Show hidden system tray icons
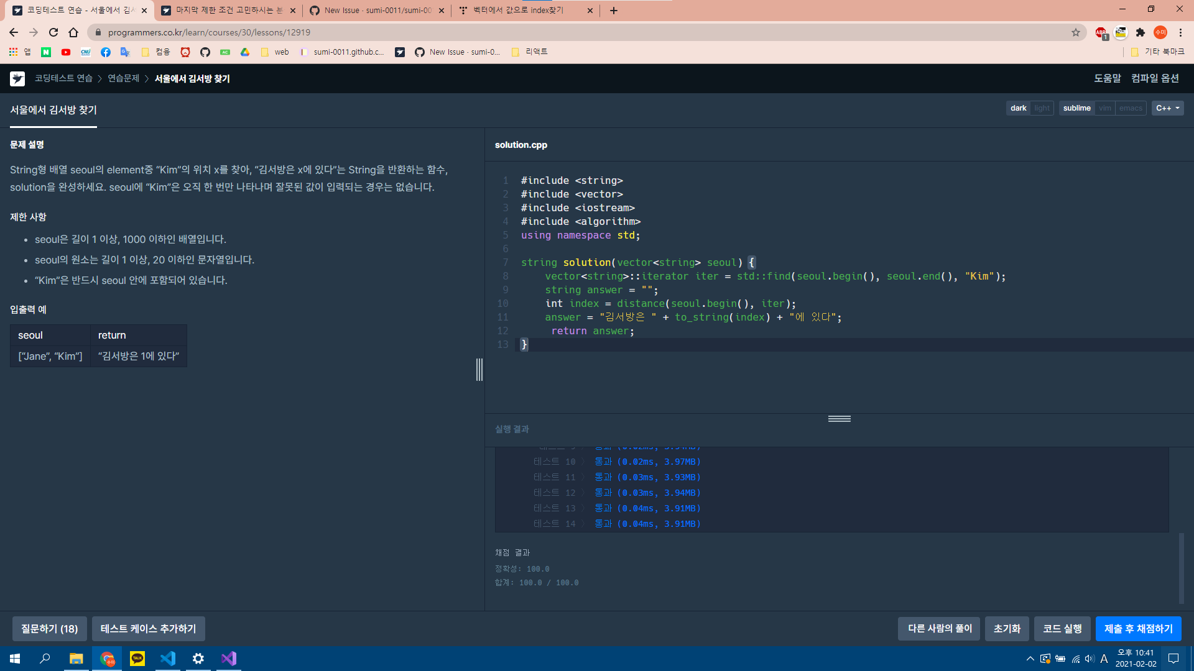The height and width of the screenshot is (671, 1194). point(1030,659)
